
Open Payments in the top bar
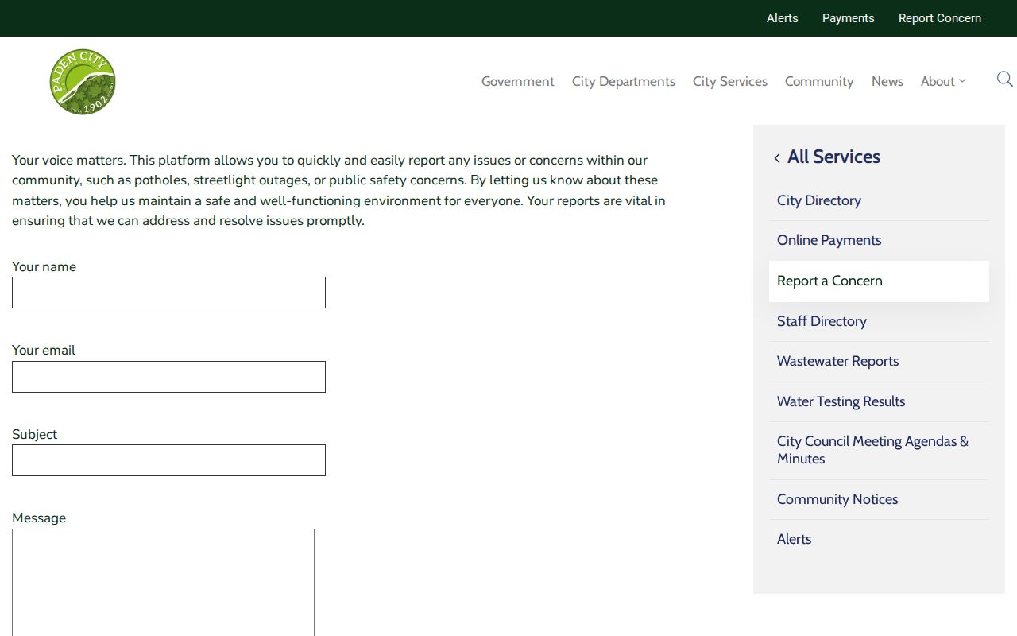tap(849, 18)
